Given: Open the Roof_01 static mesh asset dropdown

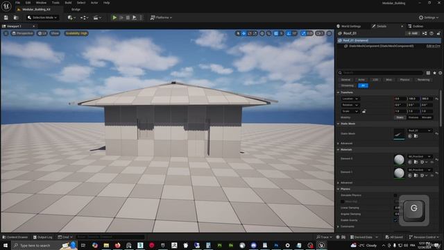Looking at the screenshot, I should [x=420, y=131].
